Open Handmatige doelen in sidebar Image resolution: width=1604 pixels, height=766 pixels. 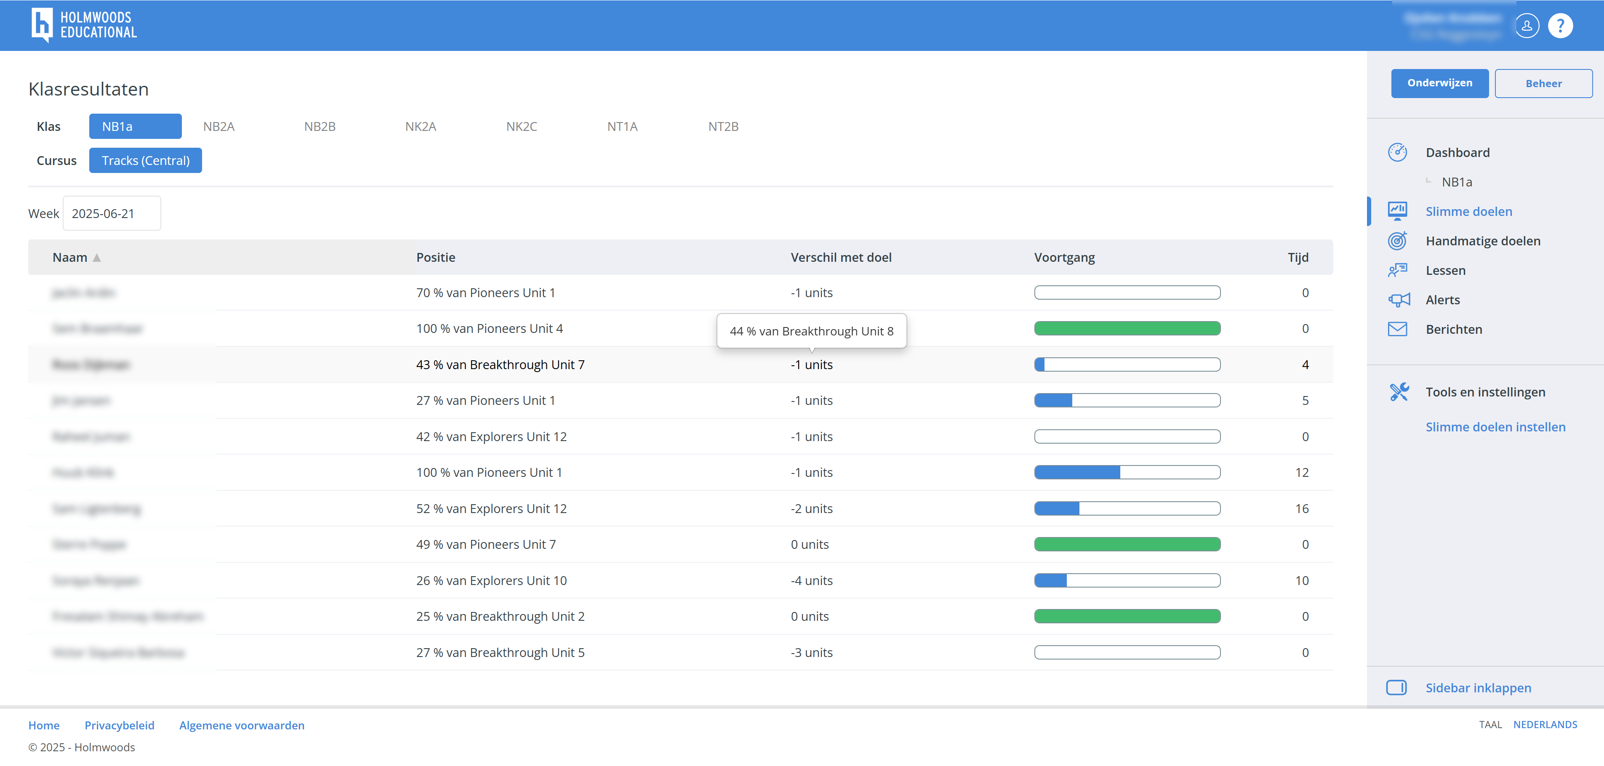(x=1483, y=241)
